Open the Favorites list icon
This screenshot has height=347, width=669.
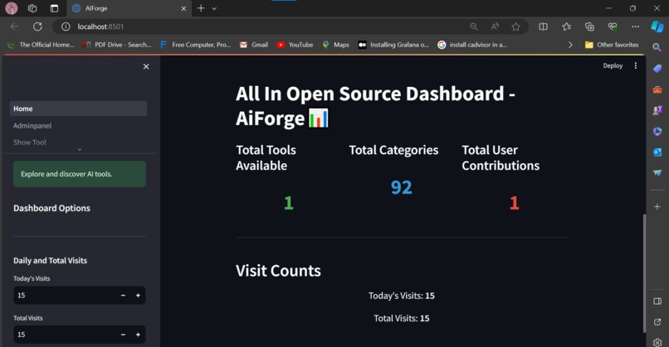(x=567, y=27)
